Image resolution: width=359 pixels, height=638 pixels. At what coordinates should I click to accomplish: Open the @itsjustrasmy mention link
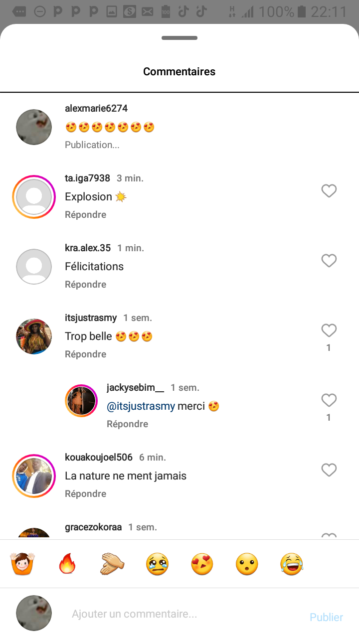pyautogui.click(x=141, y=406)
